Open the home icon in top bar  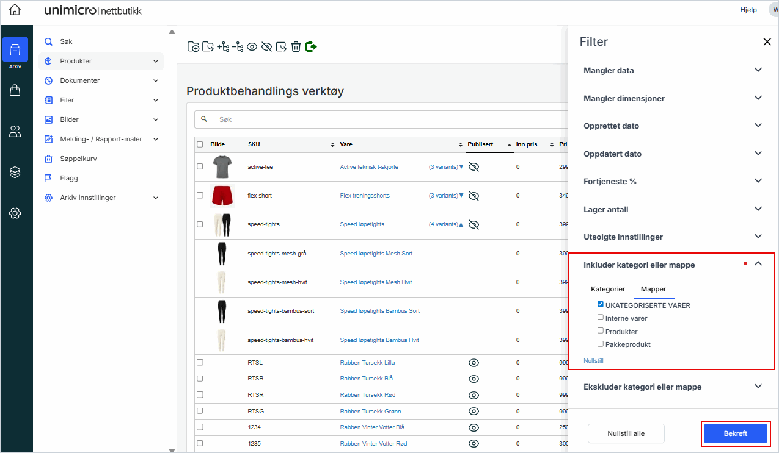(15, 10)
